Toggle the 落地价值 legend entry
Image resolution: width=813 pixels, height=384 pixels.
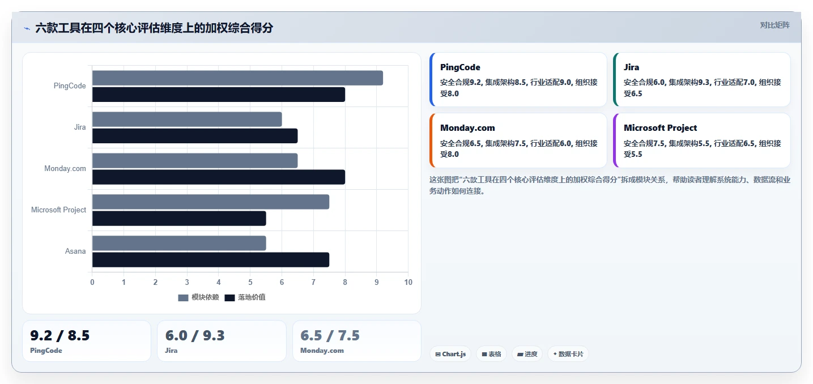[245, 297]
